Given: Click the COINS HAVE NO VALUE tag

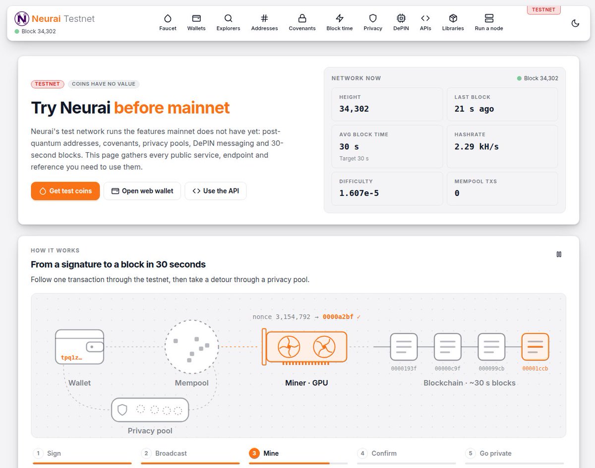Looking at the screenshot, I should click(x=104, y=84).
